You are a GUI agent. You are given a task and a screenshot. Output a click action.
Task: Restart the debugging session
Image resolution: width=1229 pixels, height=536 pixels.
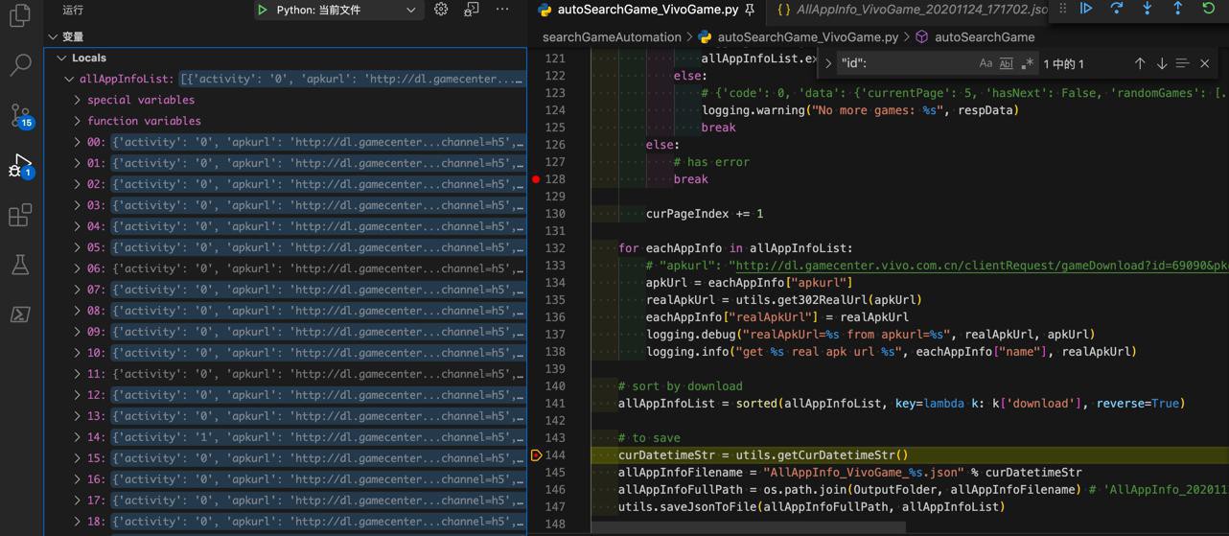tap(1209, 9)
